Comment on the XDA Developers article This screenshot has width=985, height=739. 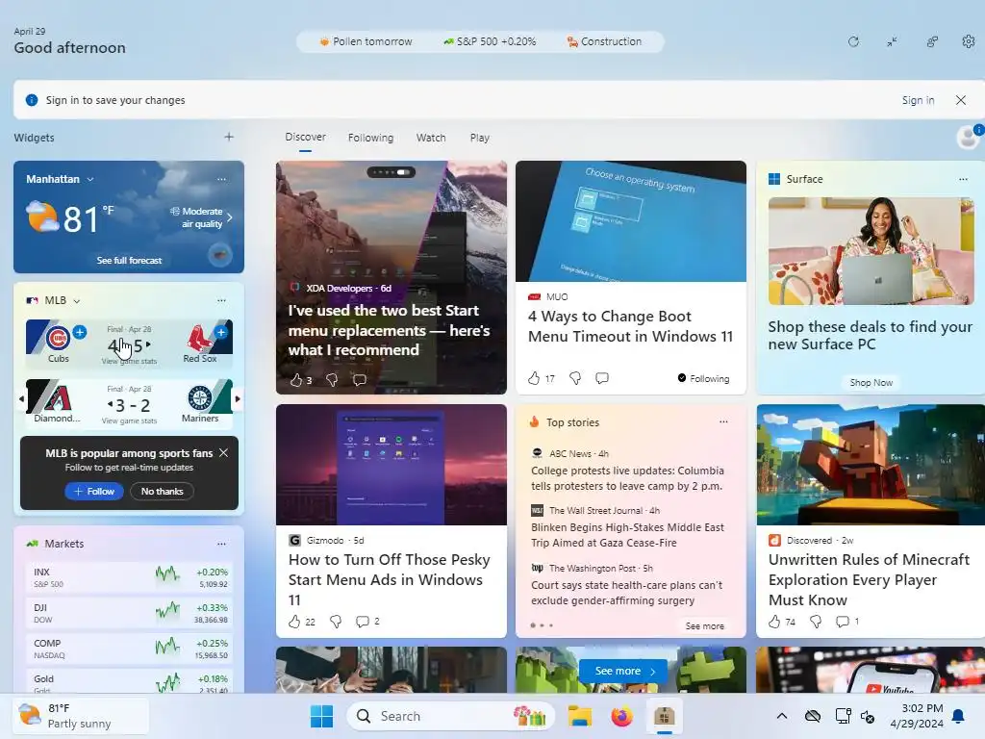(x=360, y=379)
